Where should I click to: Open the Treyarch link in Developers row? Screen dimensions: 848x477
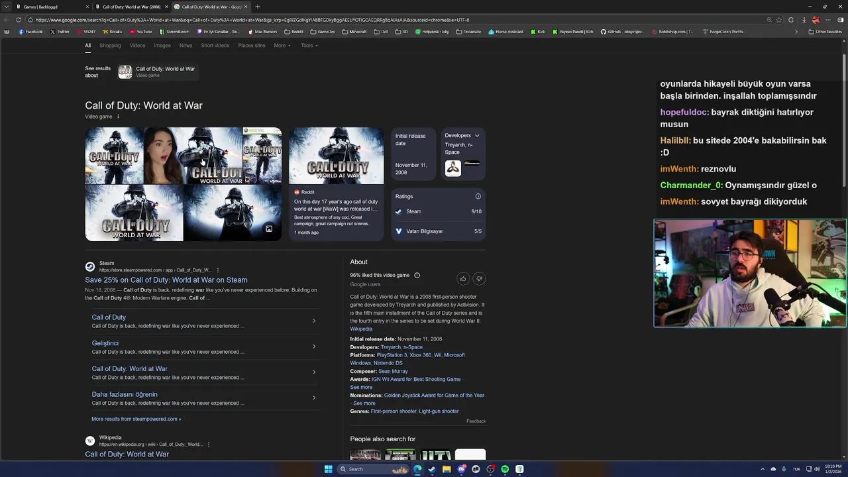[x=391, y=347]
